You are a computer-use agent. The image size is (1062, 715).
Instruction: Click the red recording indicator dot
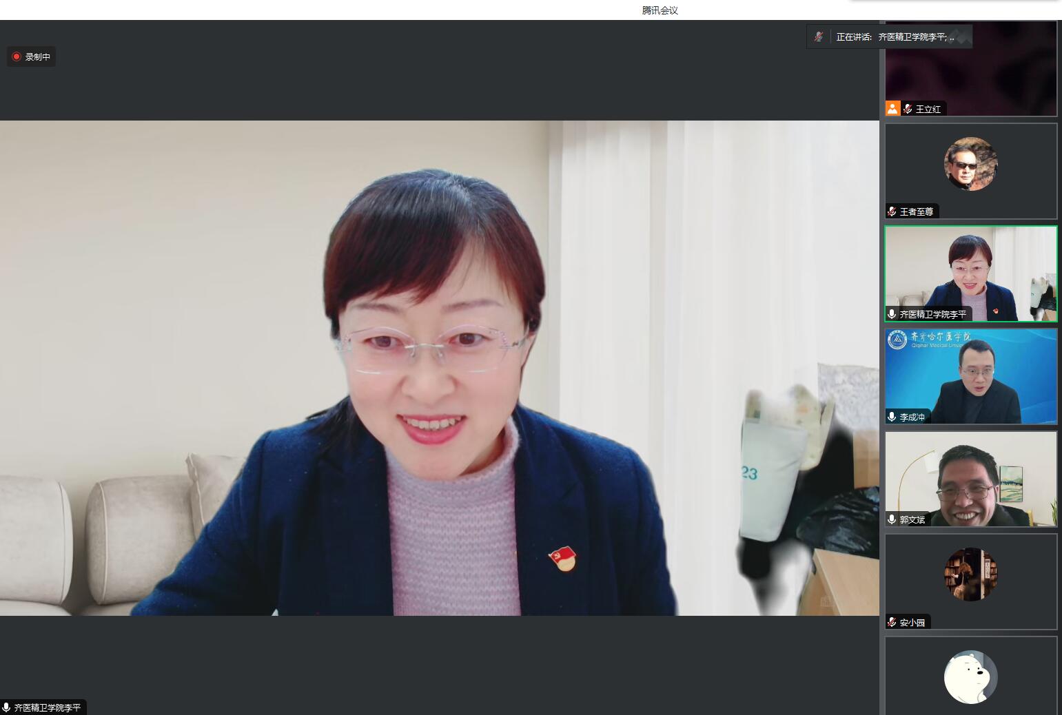point(17,56)
